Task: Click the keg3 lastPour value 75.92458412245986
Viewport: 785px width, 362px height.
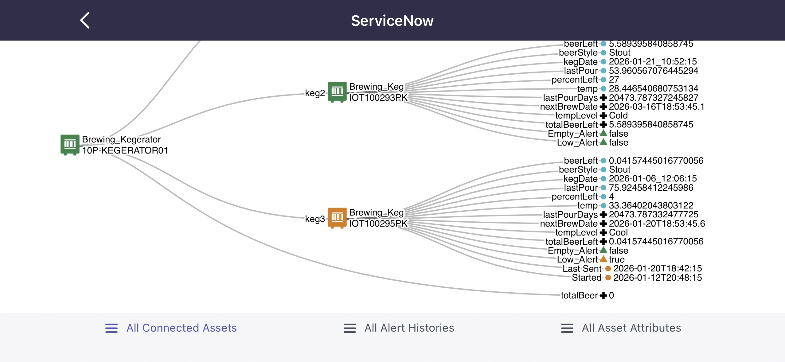Action: (651, 188)
